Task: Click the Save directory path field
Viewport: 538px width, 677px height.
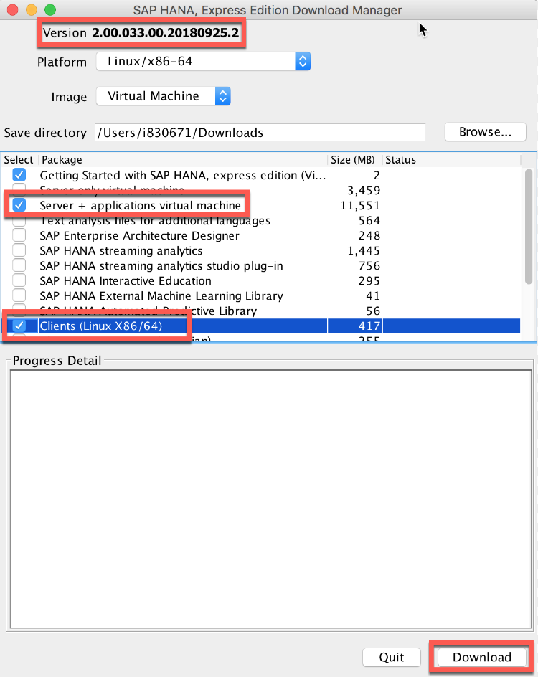Action: (260, 133)
